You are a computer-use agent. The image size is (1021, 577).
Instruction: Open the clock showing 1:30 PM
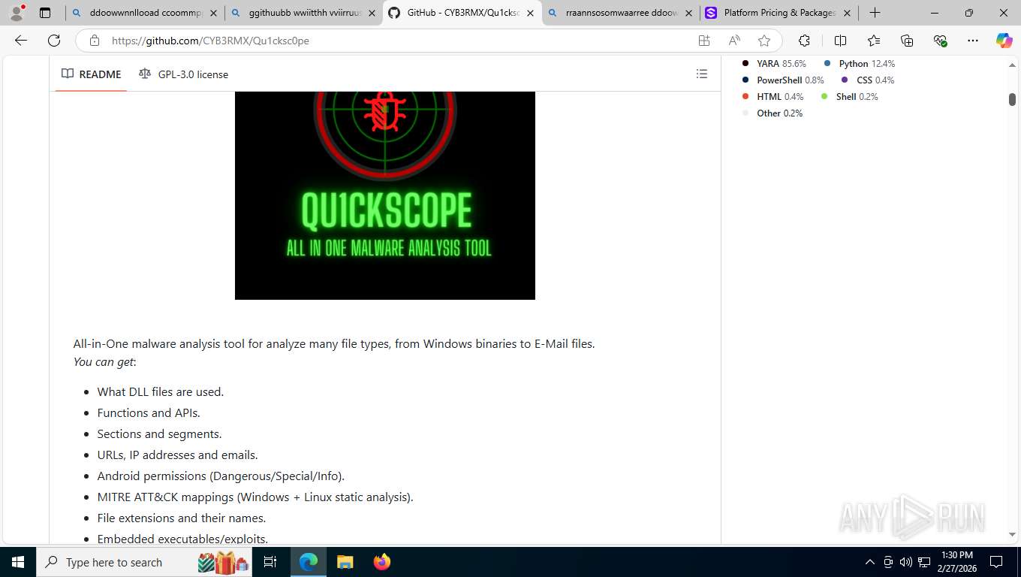[x=956, y=562]
